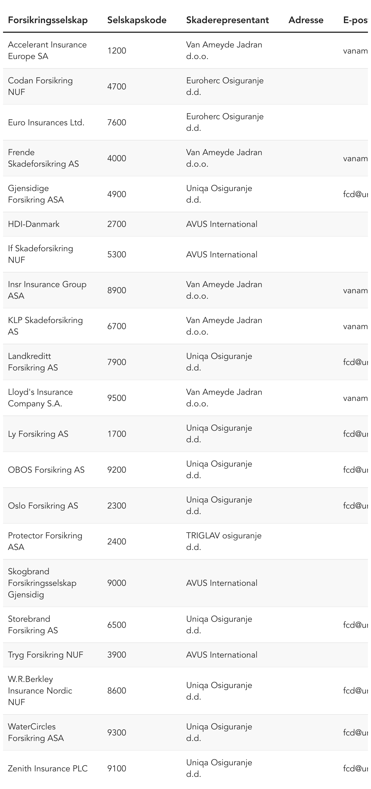Click the E-post column header
This screenshot has width=371, height=789.
[x=355, y=20]
